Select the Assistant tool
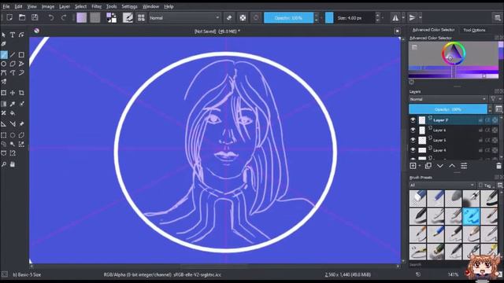The width and height of the screenshot is (504, 283). click(x=3, y=124)
